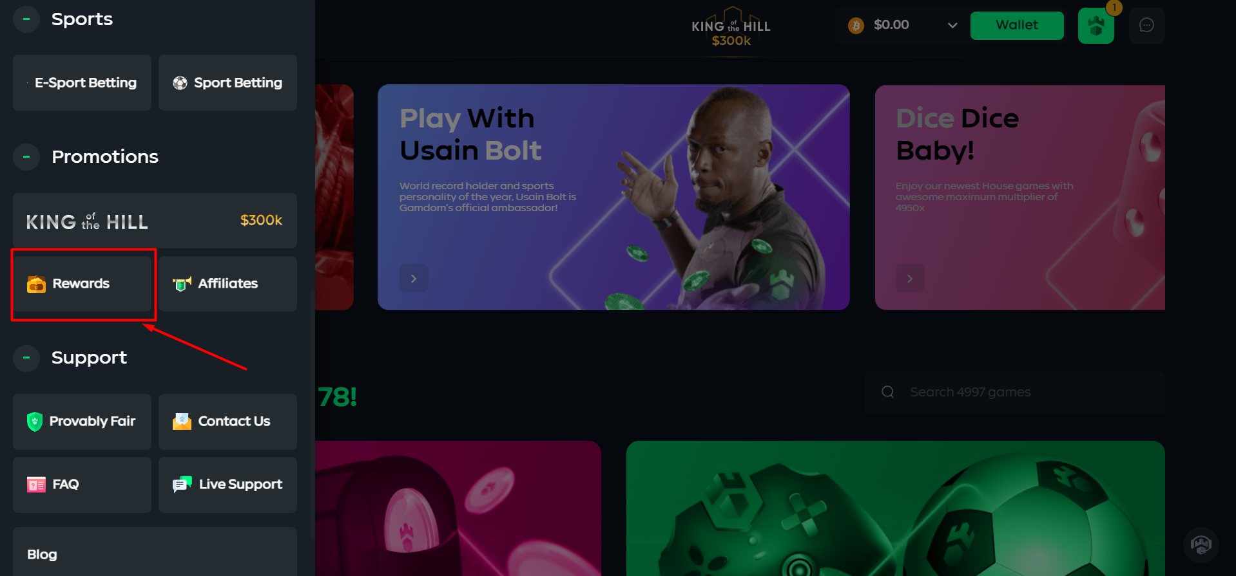The height and width of the screenshot is (576, 1236).
Task: Collapse the Support section
Action: click(x=26, y=357)
